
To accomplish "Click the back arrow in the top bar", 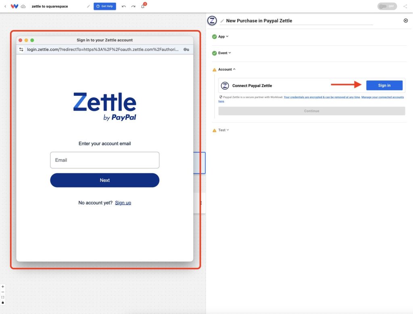I will [5, 6].
